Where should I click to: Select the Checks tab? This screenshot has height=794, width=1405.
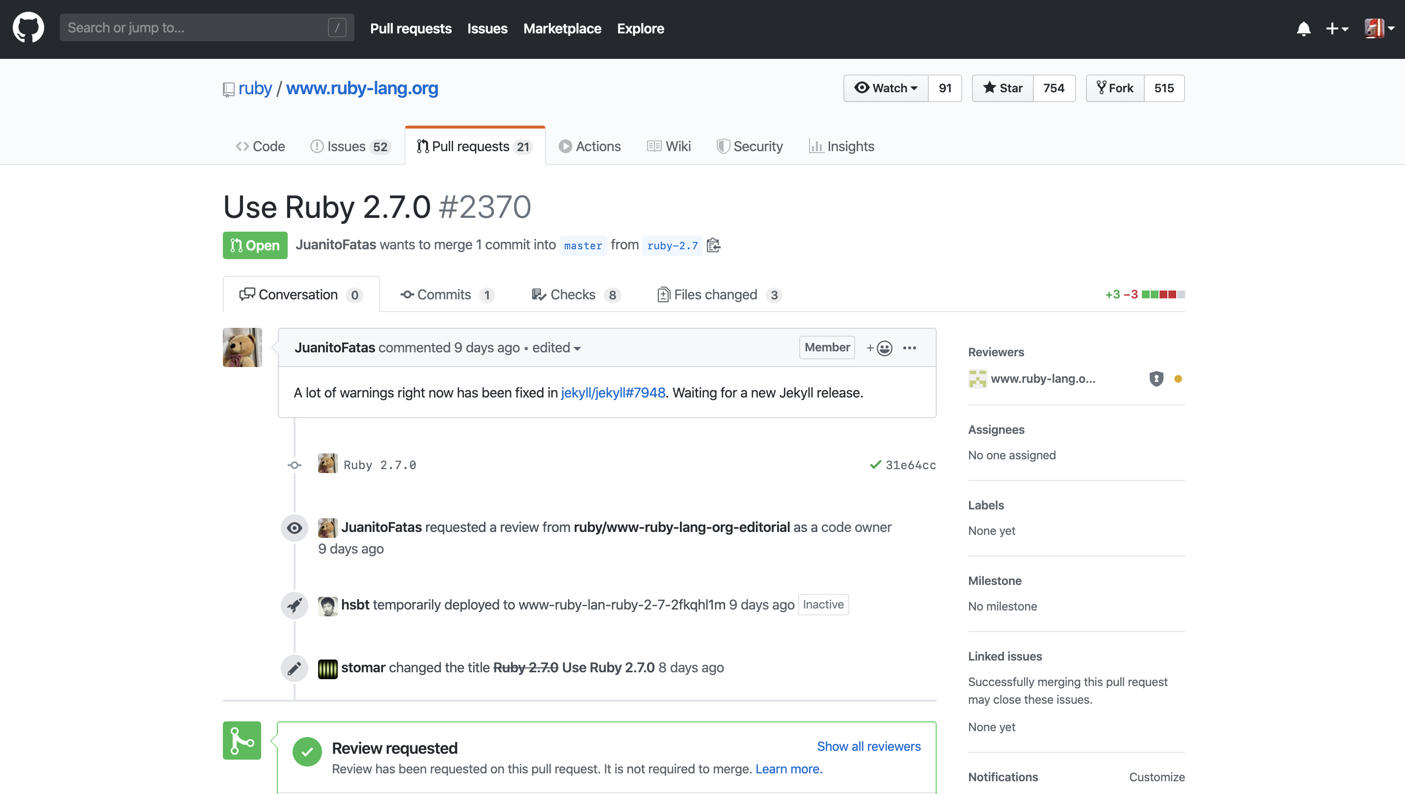click(576, 294)
